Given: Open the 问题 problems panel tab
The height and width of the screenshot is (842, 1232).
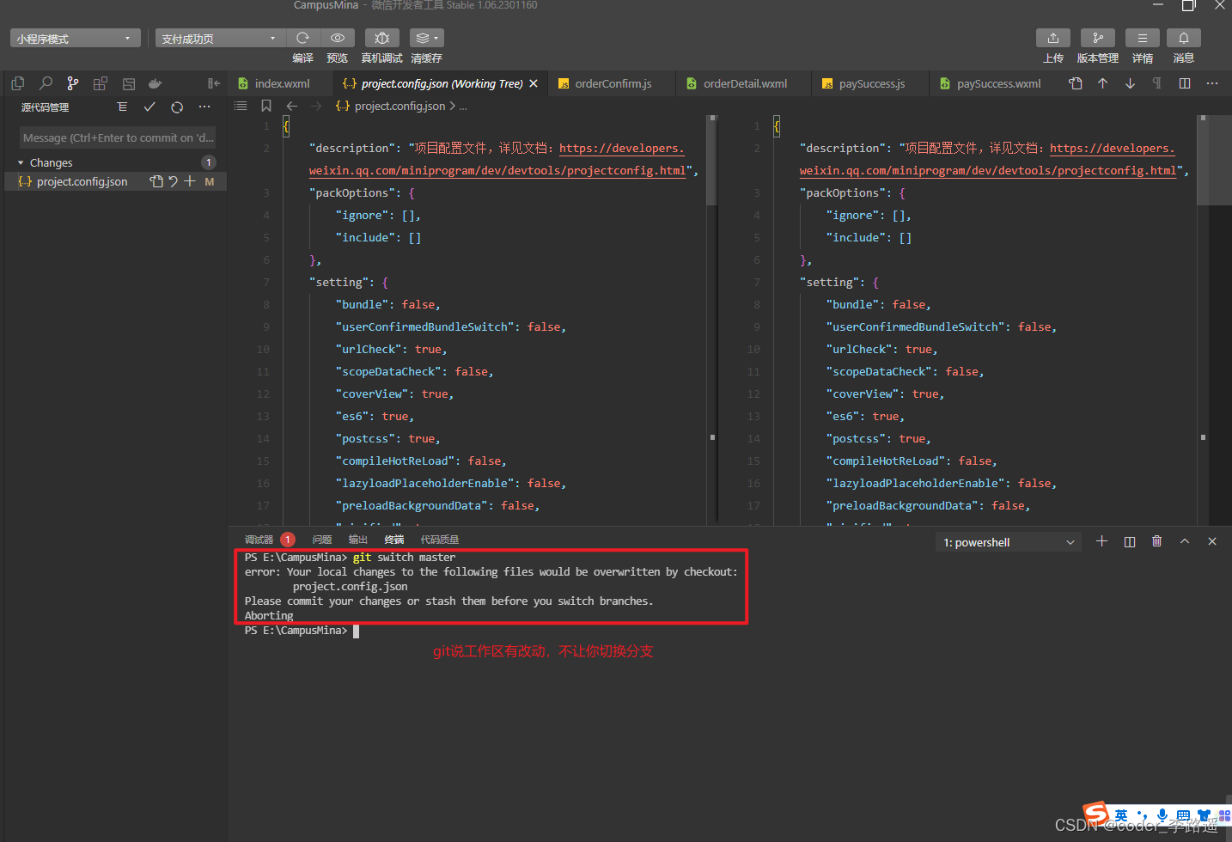Looking at the screenshot, I should (x=322, y=540).
